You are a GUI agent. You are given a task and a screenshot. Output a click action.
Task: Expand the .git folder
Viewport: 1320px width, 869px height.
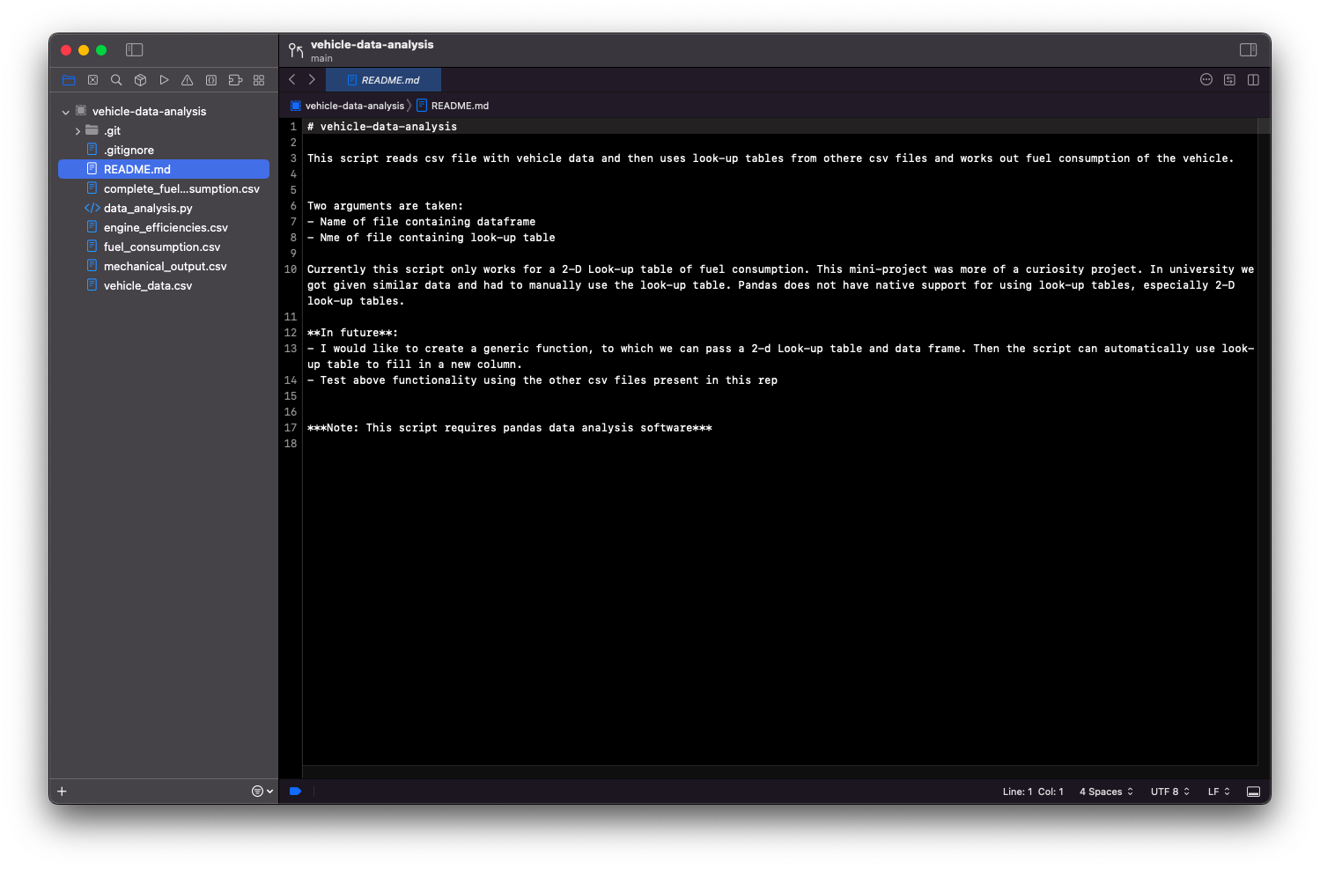click(x=77, y=130)
